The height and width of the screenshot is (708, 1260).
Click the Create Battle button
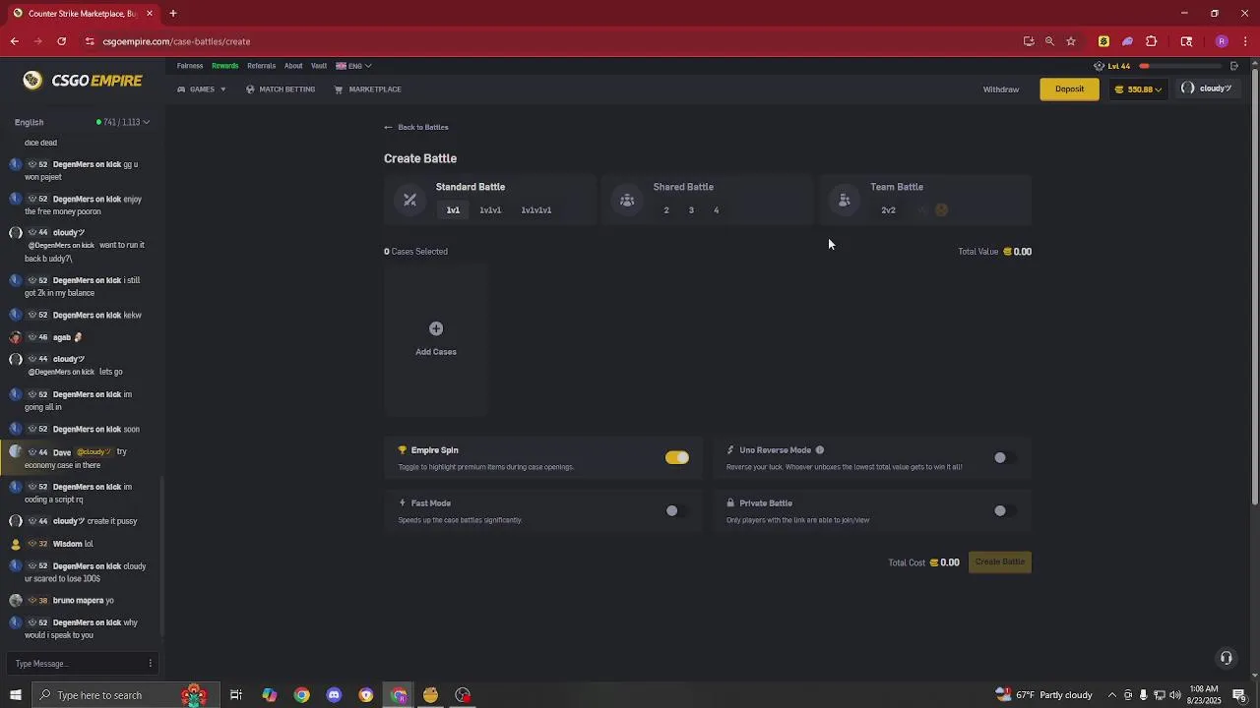1000,561
